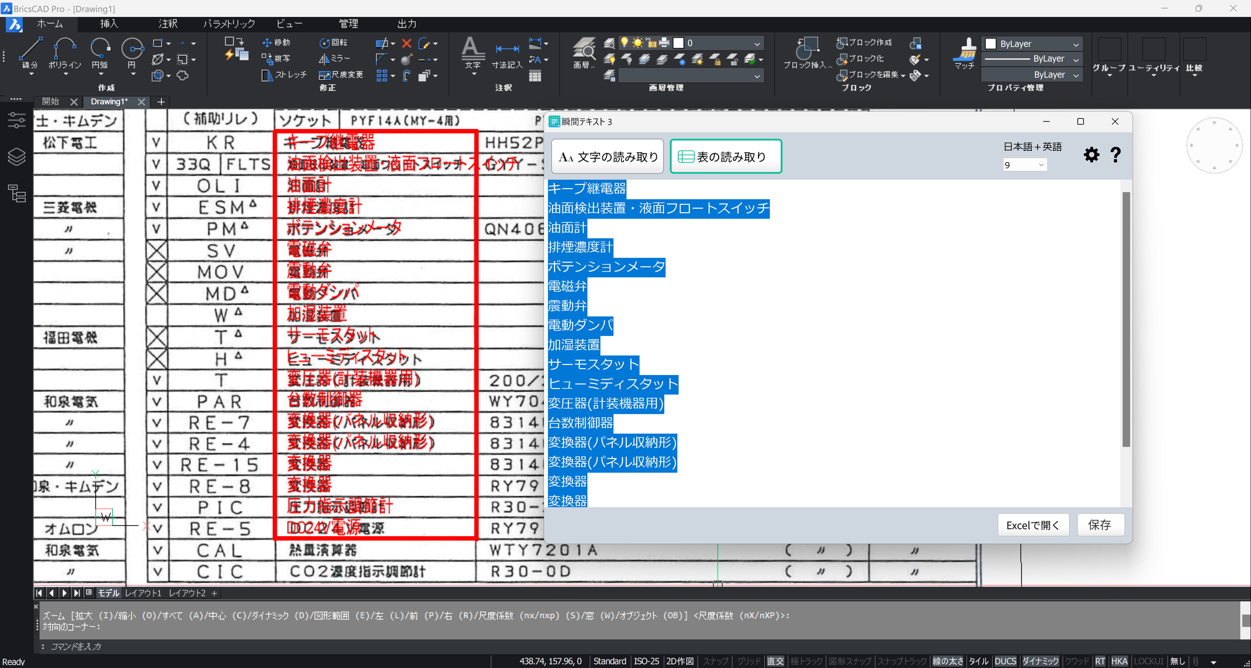
Task: Close the Drawing1 document tab
Action: 141,102
